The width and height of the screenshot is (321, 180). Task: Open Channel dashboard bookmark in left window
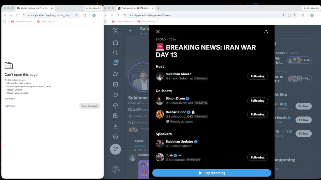22,21
